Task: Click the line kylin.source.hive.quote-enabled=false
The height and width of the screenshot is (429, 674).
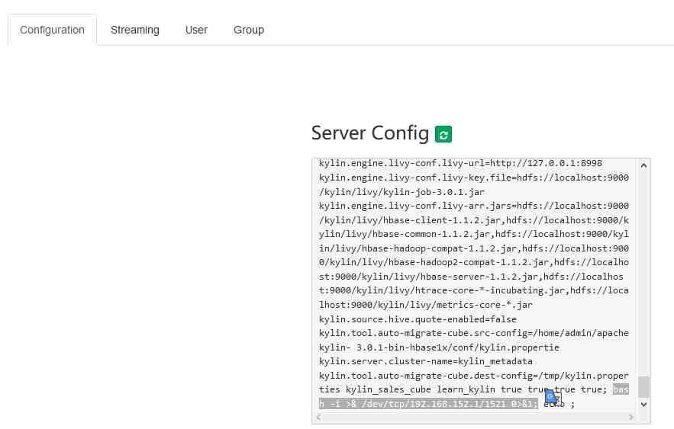Action: (x=418, y=319)
